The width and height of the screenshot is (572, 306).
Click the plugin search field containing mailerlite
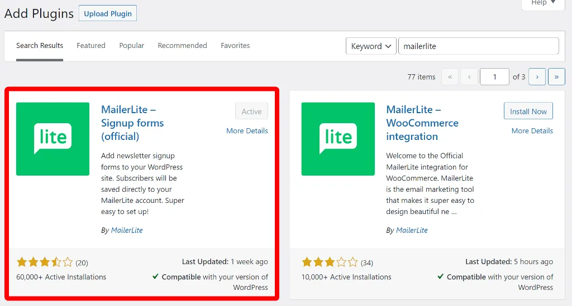(479, 46)
